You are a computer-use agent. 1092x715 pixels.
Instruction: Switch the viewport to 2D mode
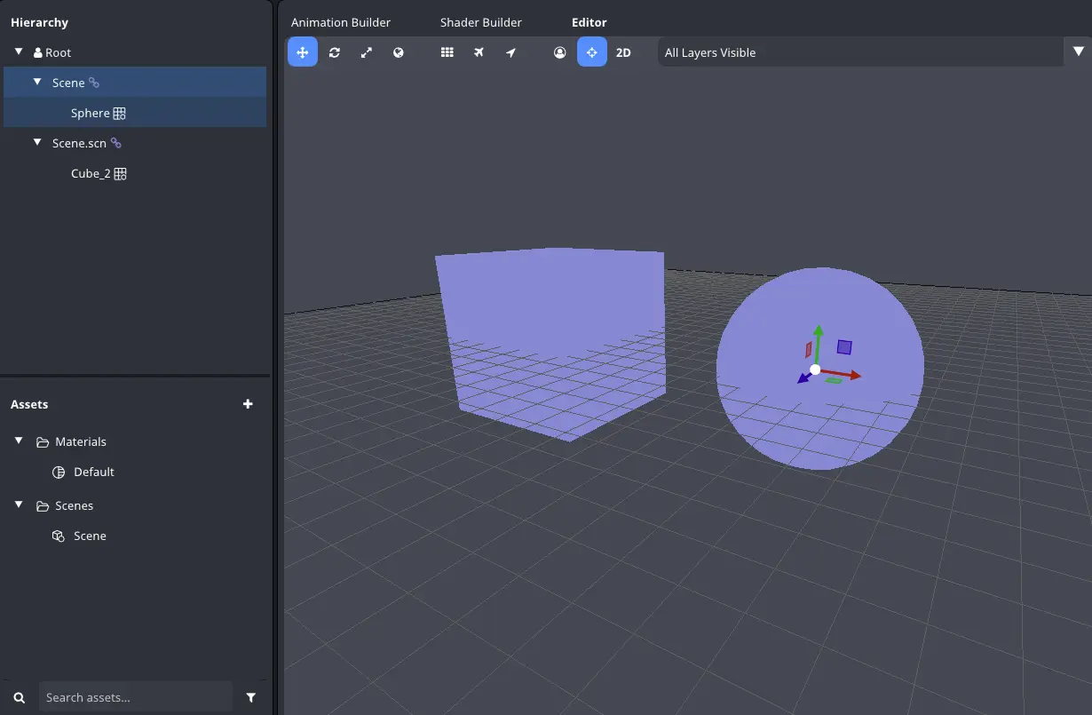pyautogui.click(x=623, y=52)
